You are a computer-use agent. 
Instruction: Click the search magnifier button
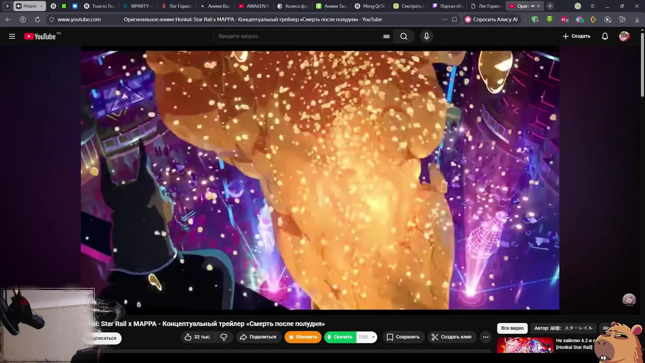coord(404,36)
